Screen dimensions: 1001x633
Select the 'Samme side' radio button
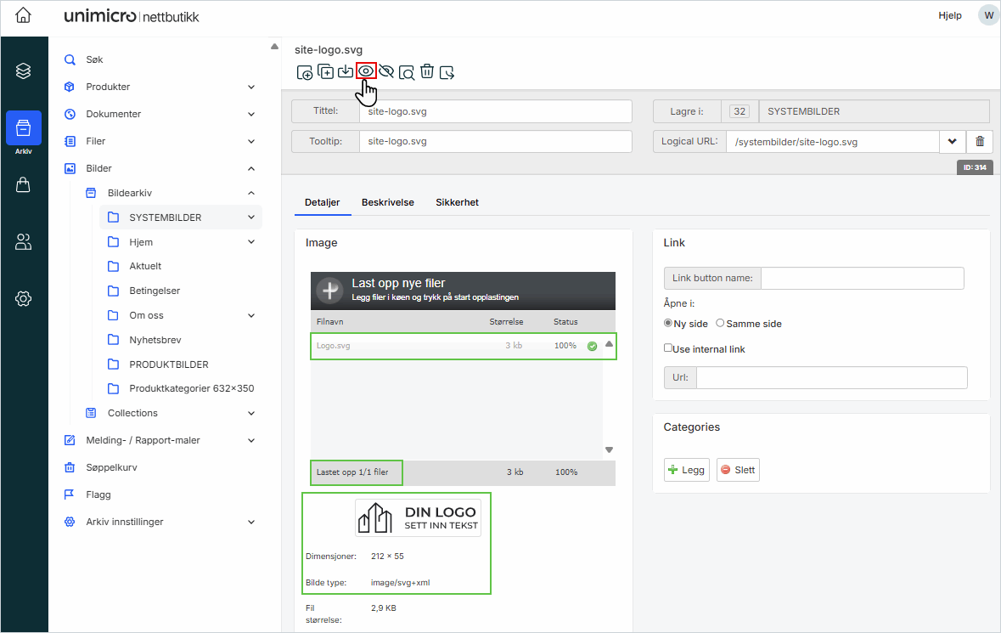point(721,324)
